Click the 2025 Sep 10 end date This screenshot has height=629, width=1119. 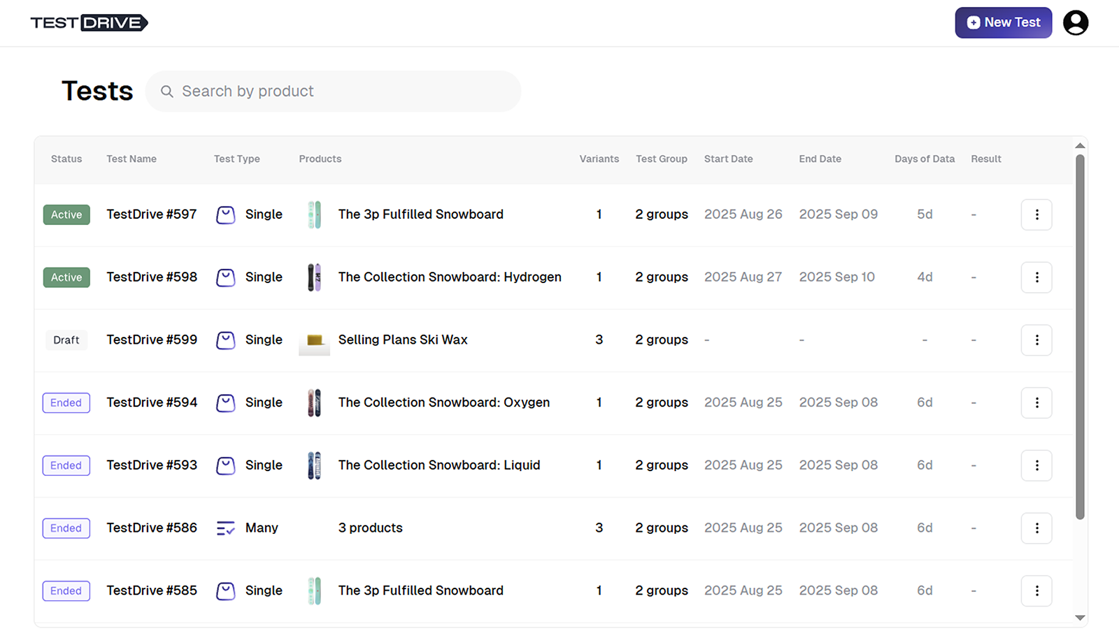pyautogui.click(x=837, y=277)
